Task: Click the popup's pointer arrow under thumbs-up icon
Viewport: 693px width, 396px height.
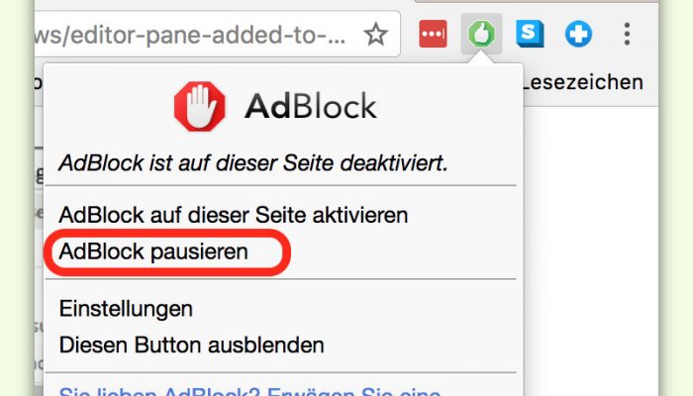Action: point(481,58)
